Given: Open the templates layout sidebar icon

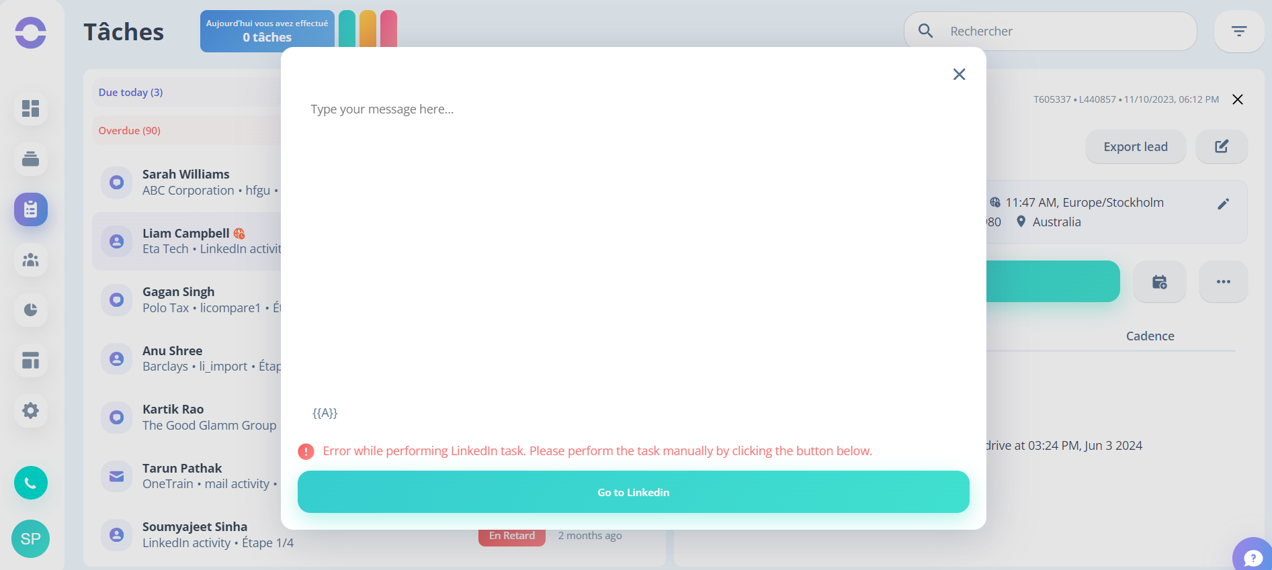Looking at the screenshot, I should point(31,361).
